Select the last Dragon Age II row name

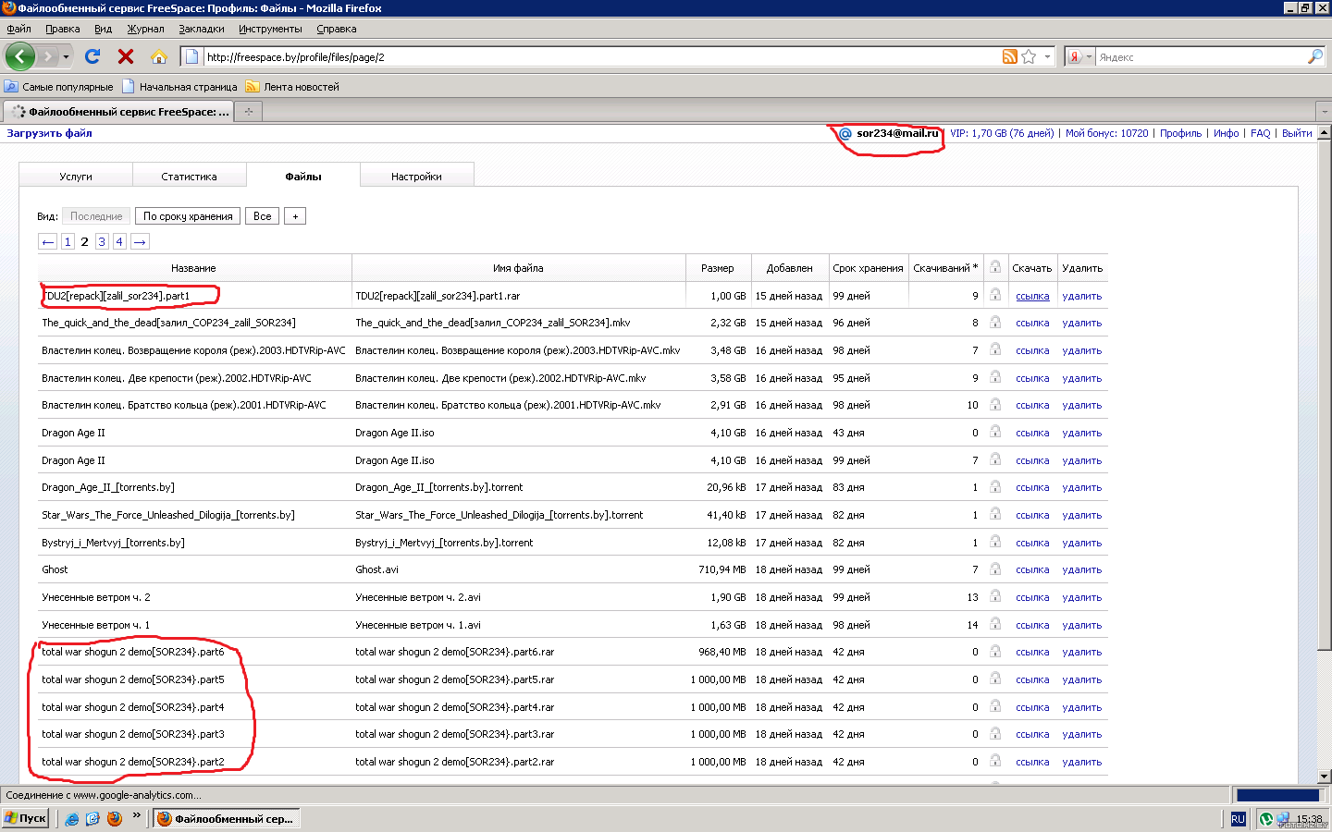[73, 460]
